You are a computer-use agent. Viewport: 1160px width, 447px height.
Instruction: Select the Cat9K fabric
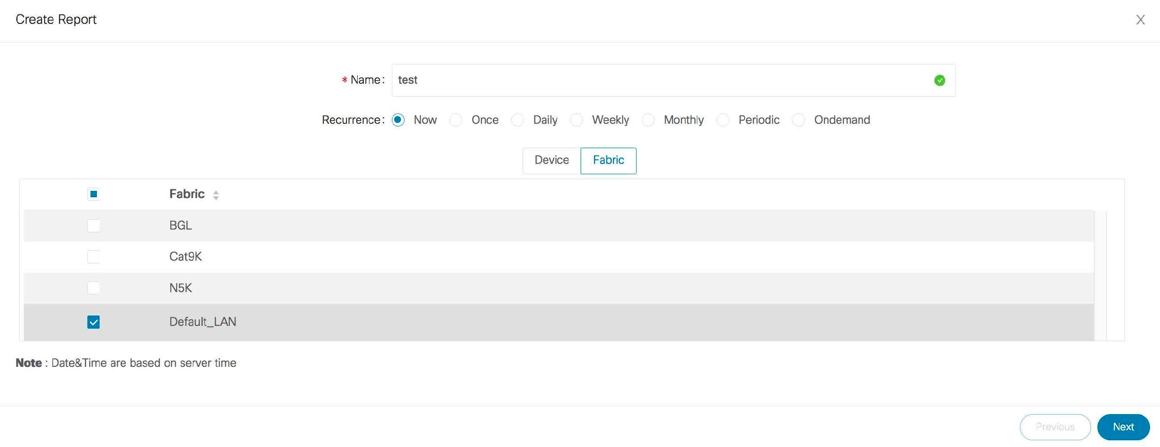(x=93, y=257)
